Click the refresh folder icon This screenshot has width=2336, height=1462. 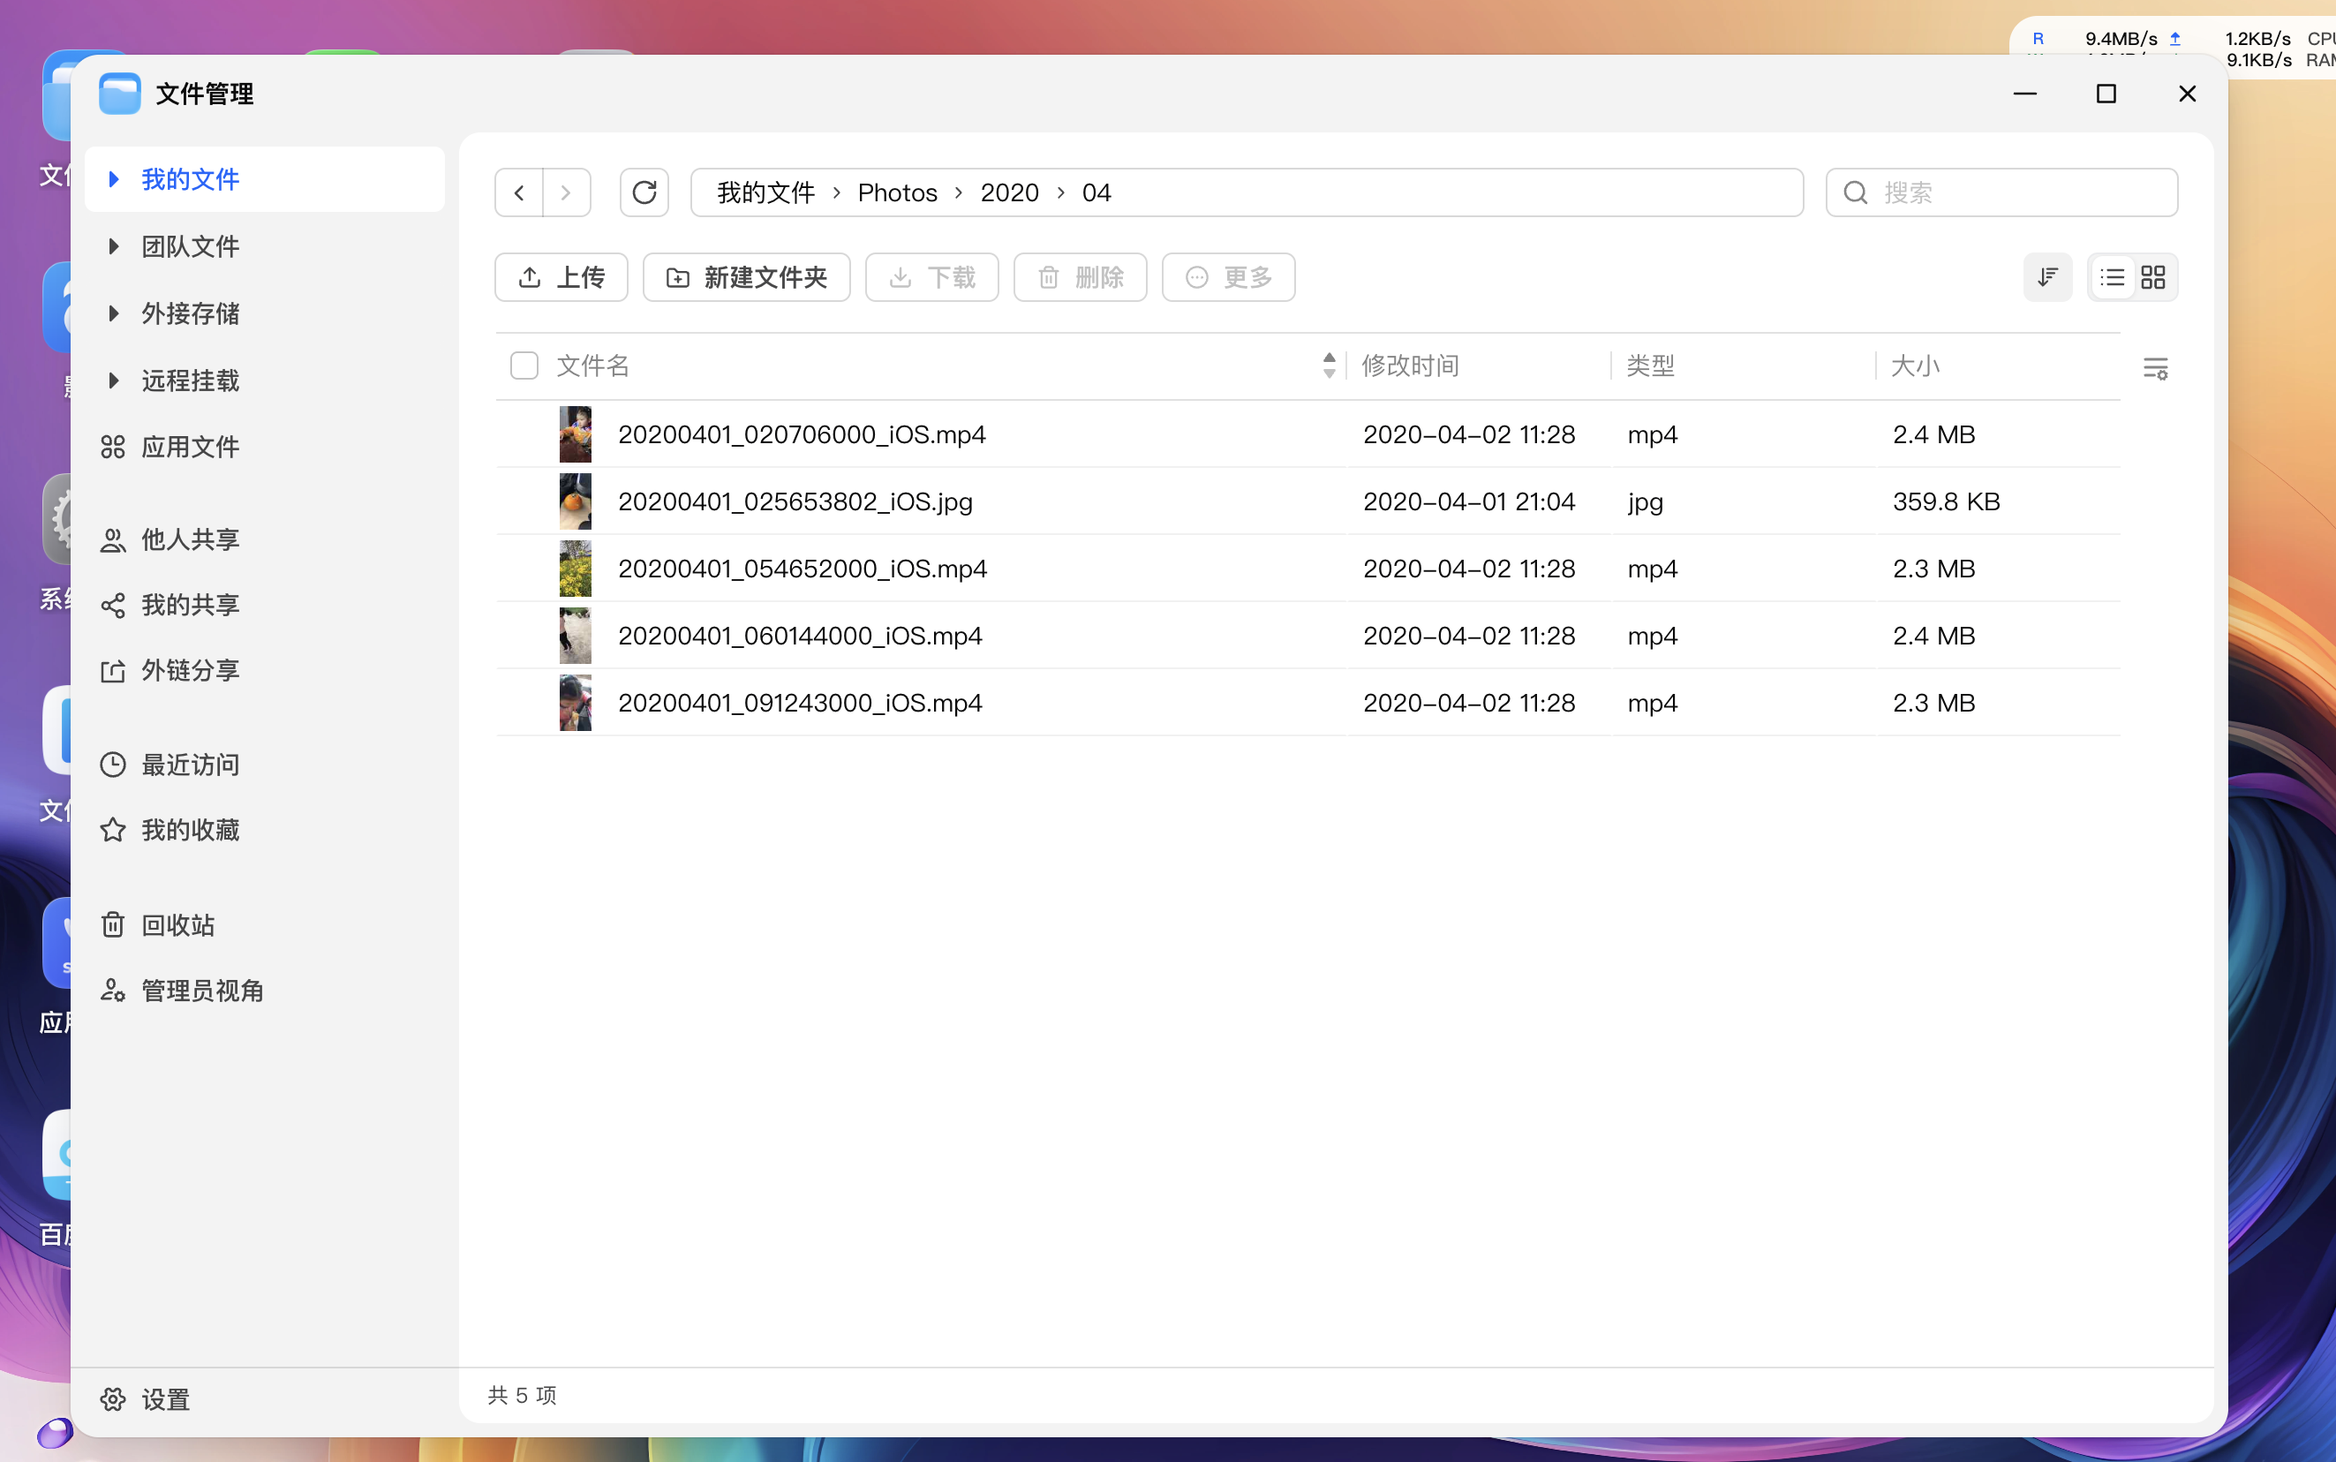[x=644, y=192]
